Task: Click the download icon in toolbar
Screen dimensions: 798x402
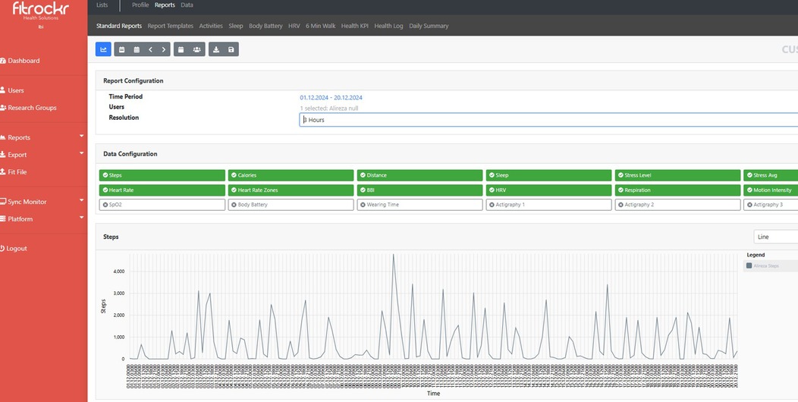Action: coord(216,49)
